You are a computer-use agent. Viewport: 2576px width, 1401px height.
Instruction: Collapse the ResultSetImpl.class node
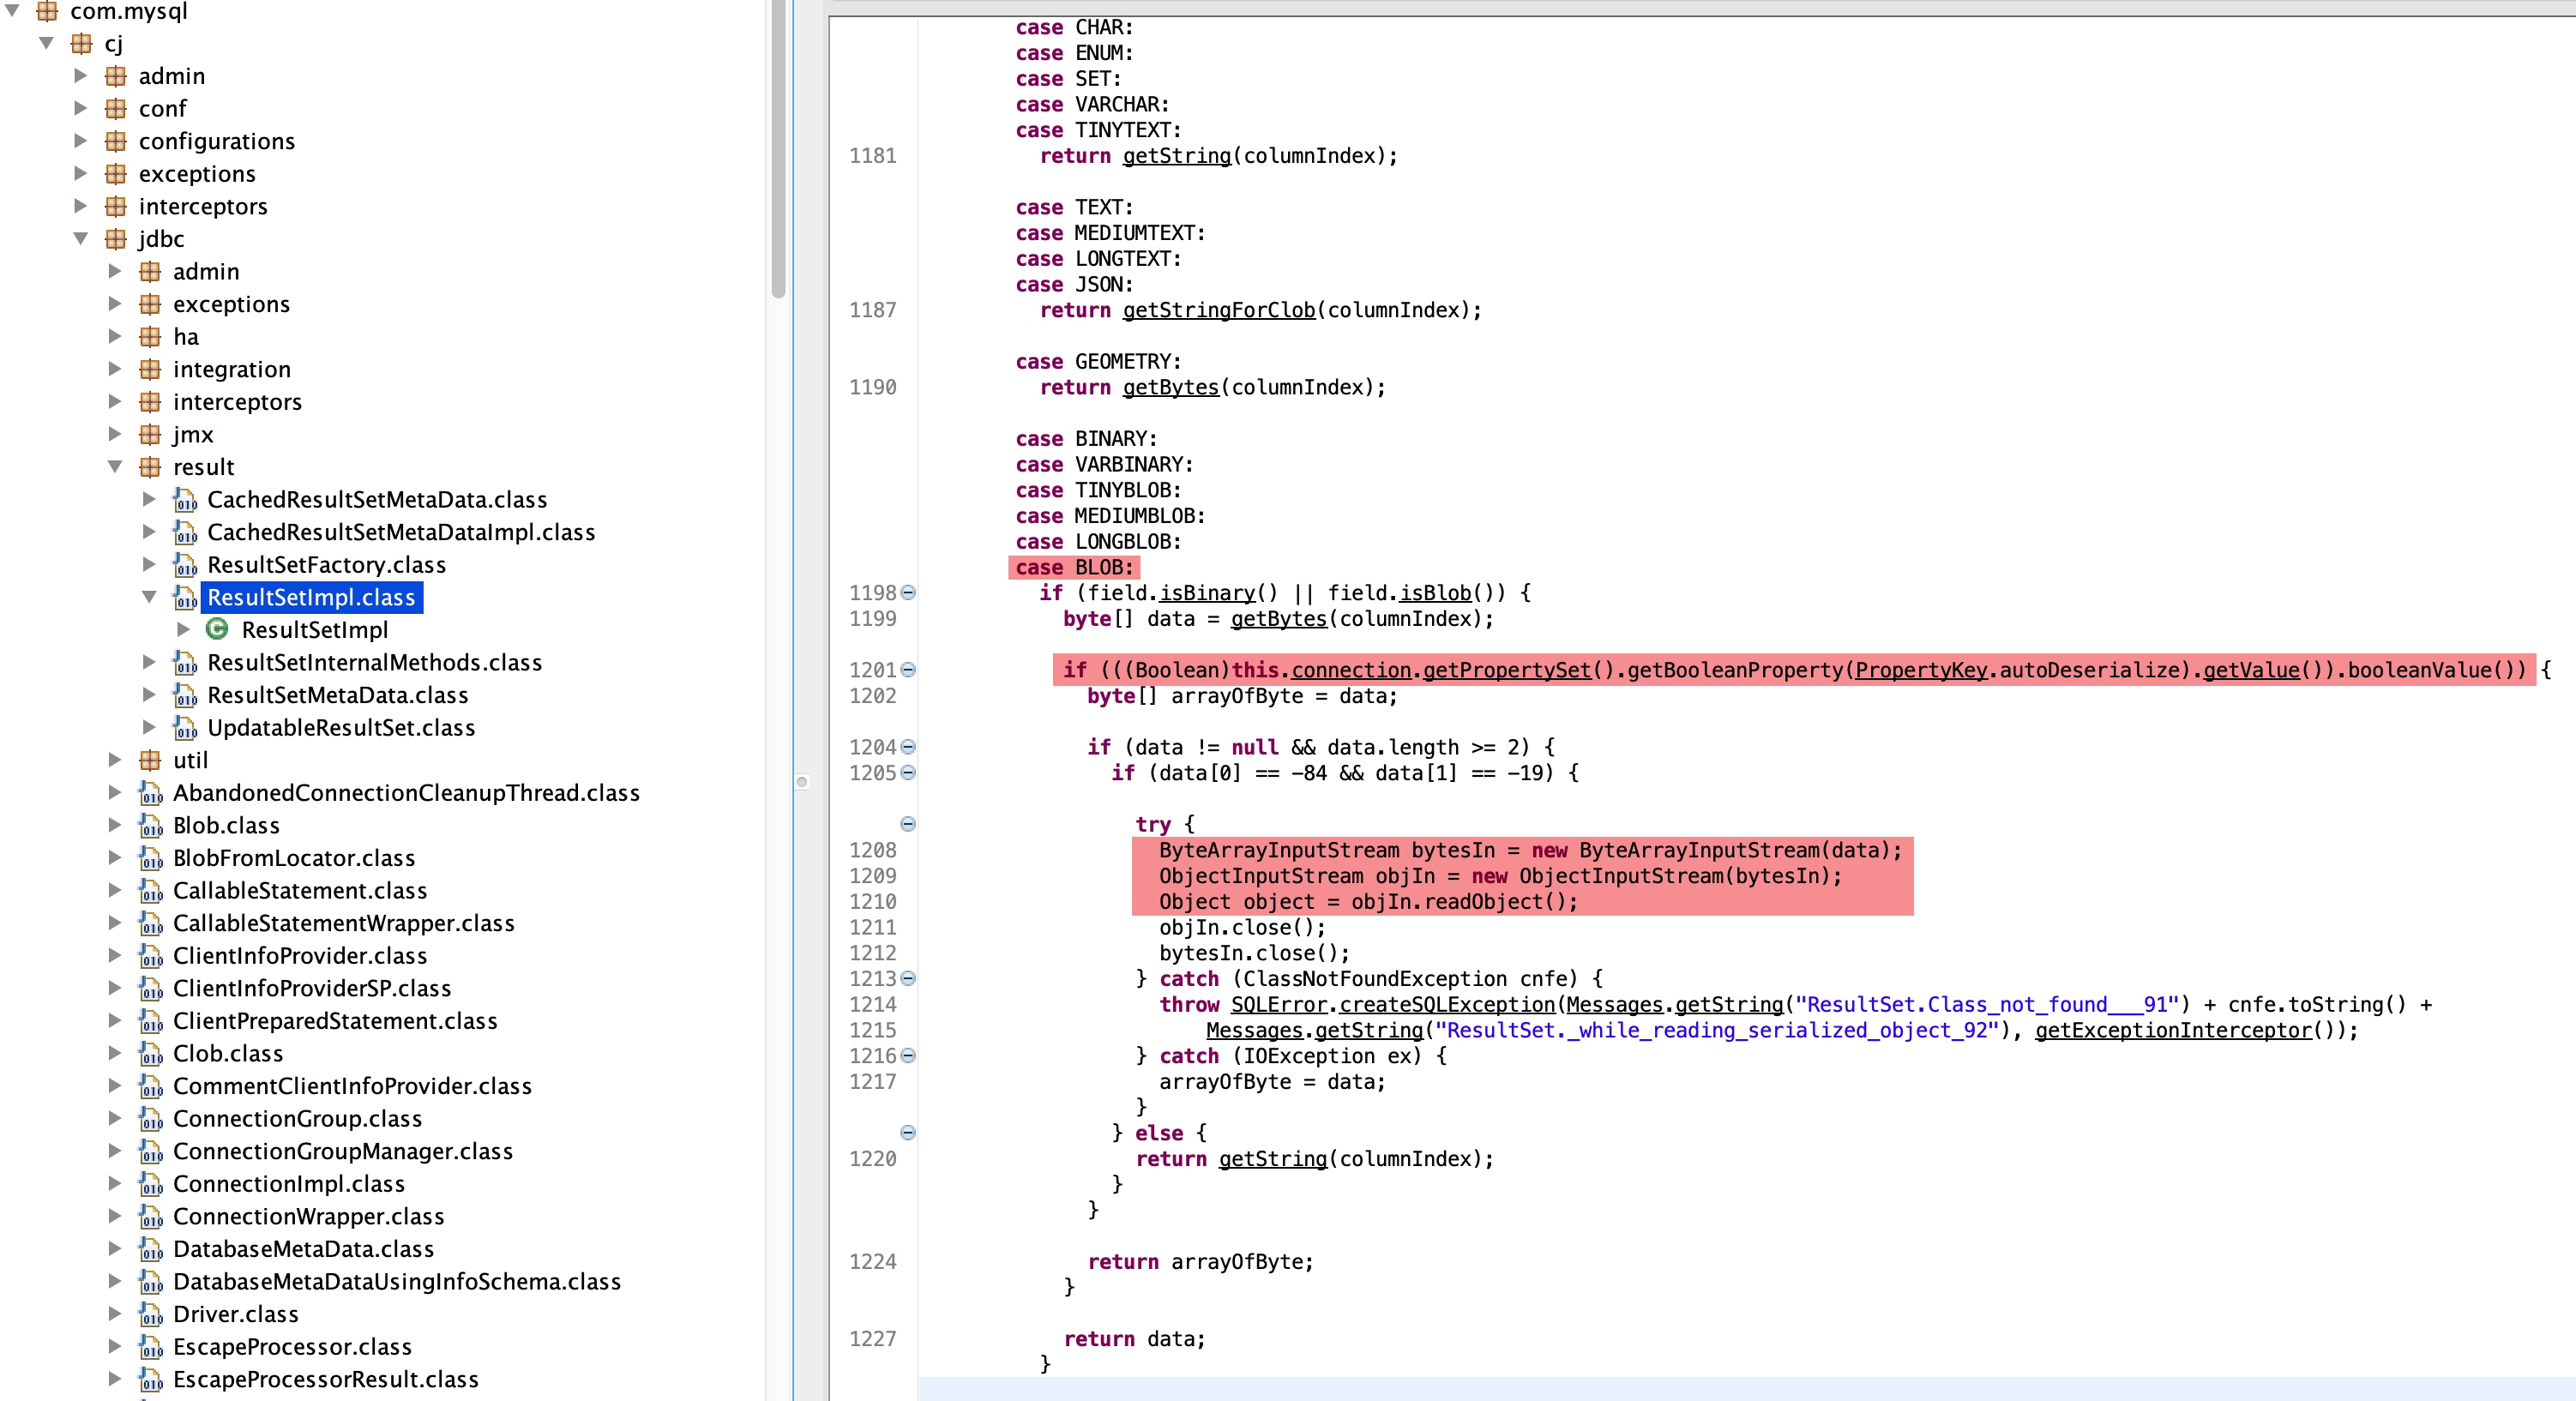tap(149, 598)
